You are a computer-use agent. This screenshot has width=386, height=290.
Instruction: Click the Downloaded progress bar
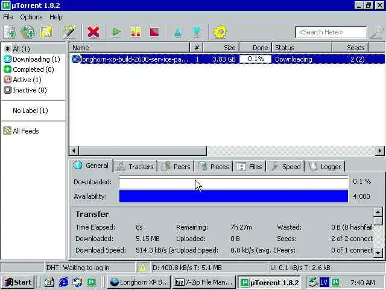(x=233, y=182)
